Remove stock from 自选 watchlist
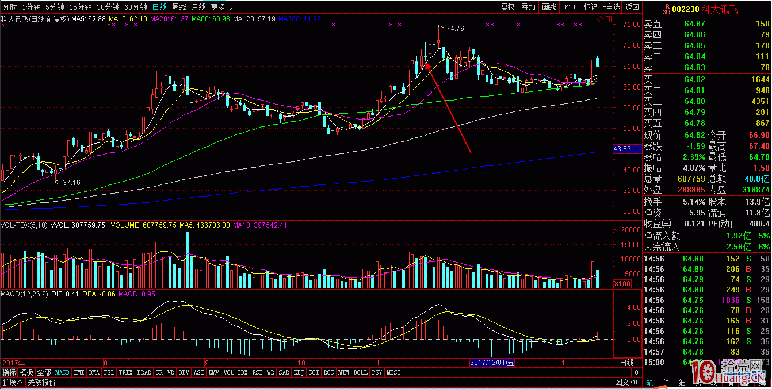This screenshot has width=772, height=389. click(611, 7)
